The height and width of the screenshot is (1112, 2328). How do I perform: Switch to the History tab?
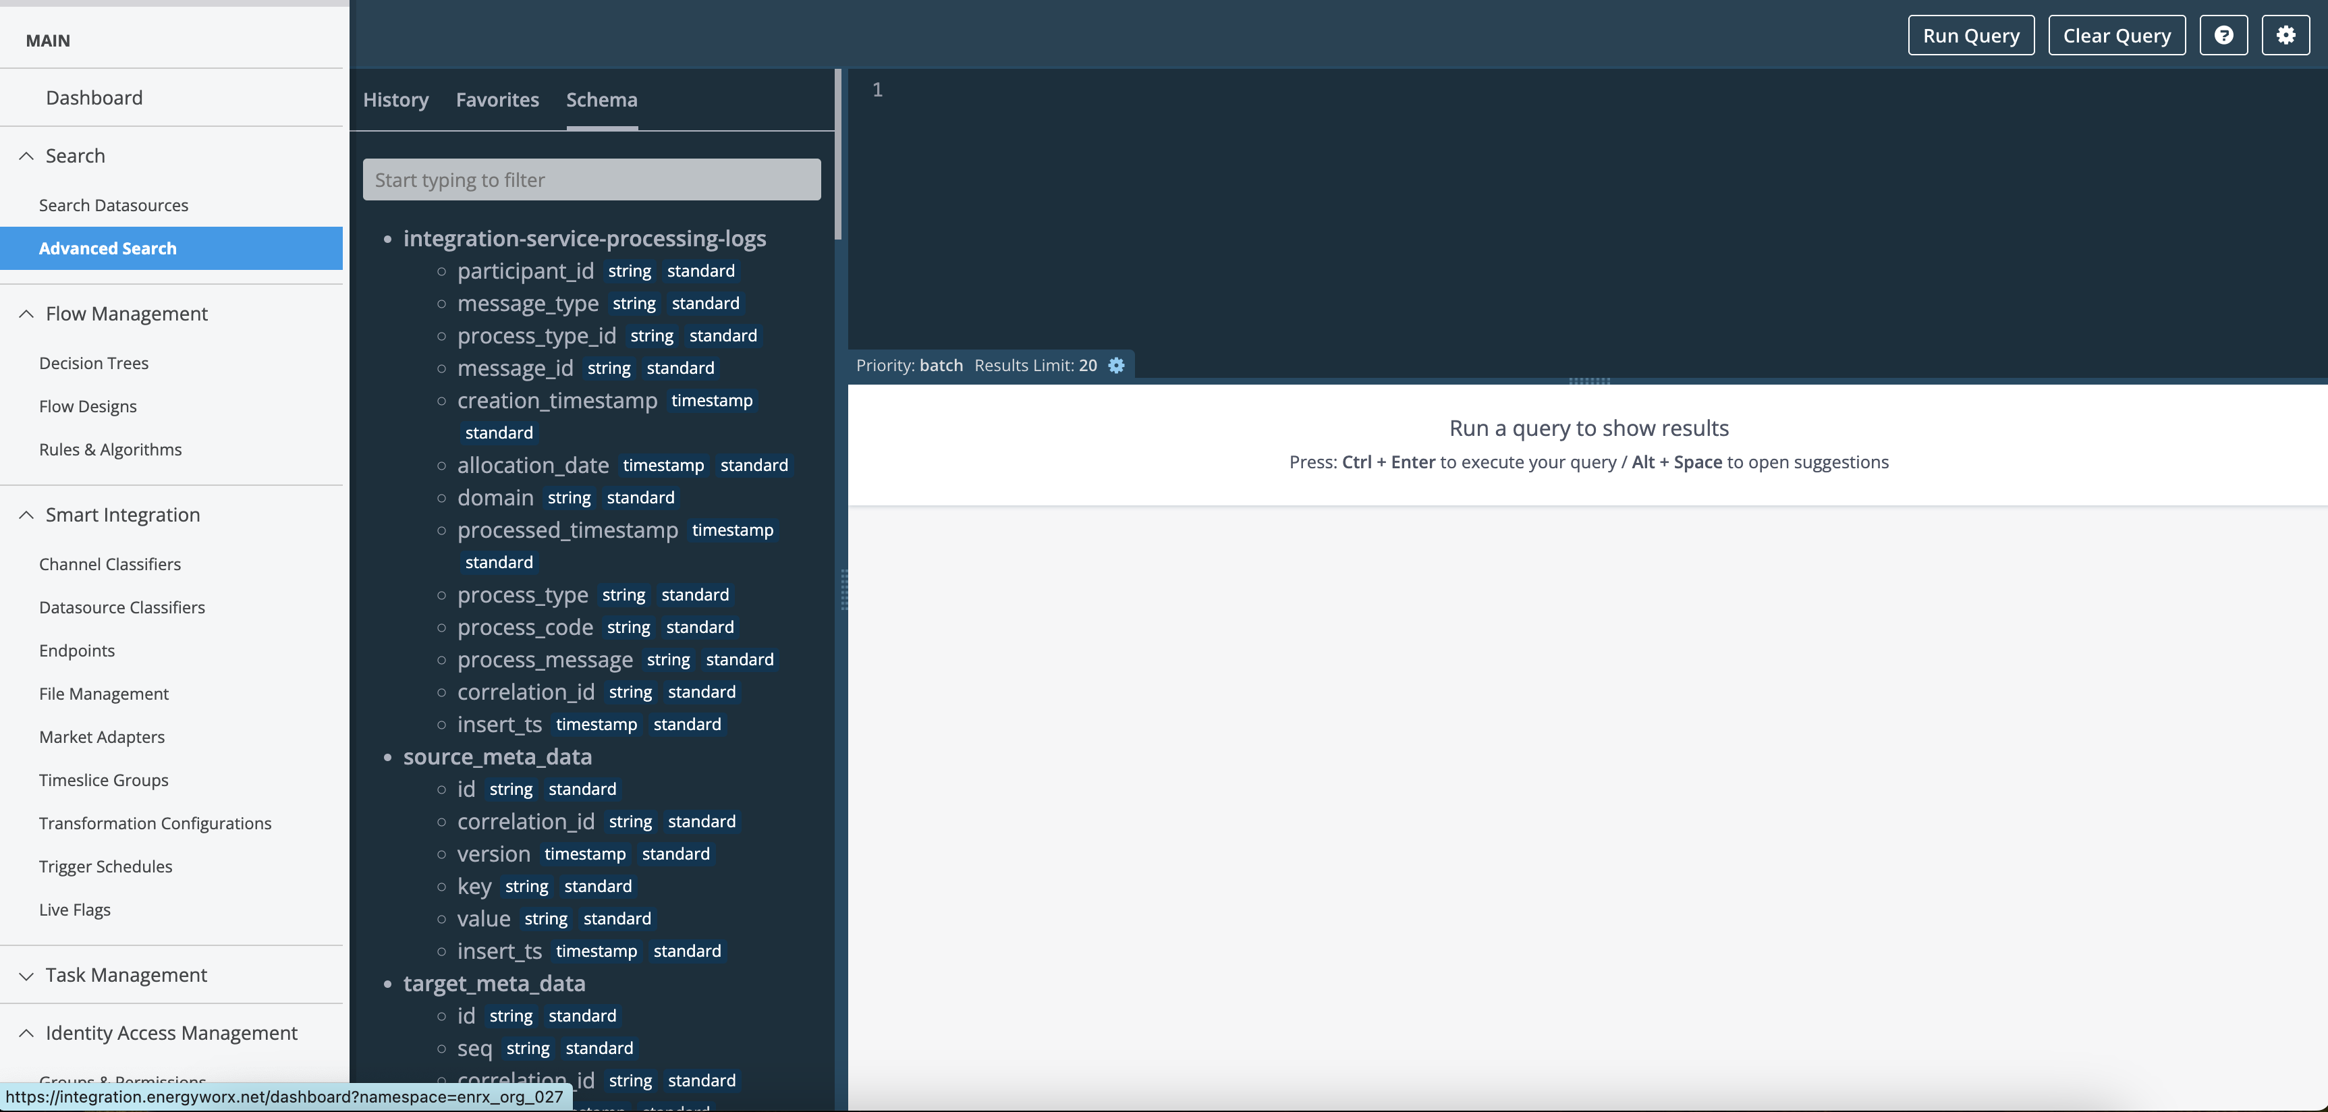[396, 99]
